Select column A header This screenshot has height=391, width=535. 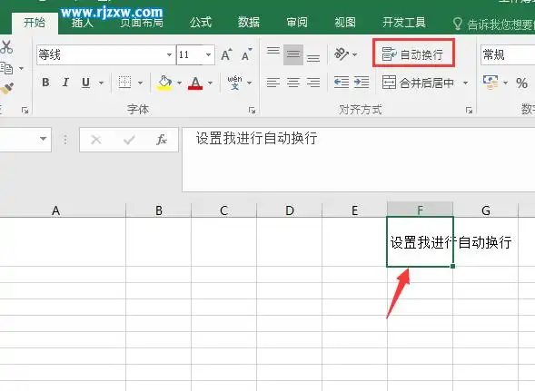tap(56, 210)
